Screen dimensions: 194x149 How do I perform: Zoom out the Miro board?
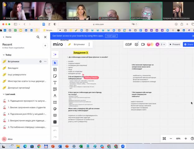[171, 138]
